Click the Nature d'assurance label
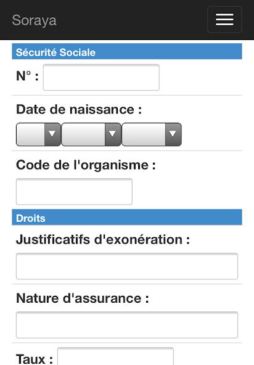 click(x=83, y=298)
